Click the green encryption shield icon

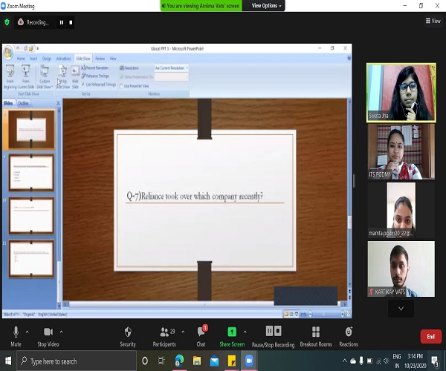[x=7, y=22]
